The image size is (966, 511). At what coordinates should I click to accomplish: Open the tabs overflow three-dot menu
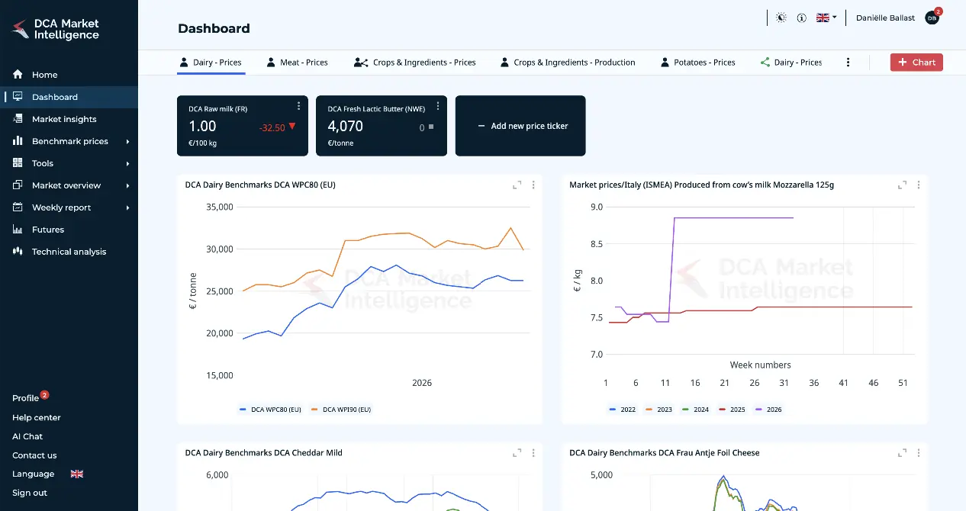[x=848, y=63]
